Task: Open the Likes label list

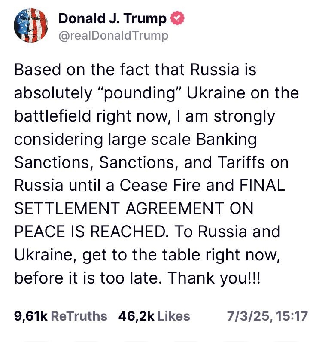Action: [174, 316]
